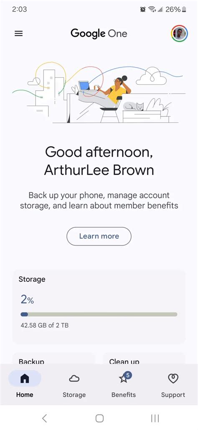198x430 pixels.
Task: Tap the account profile avatar
Action: coord(179,33)
